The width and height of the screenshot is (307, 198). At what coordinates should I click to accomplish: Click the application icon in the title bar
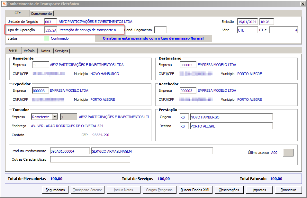pyautogui.click(x=4, y=4)
